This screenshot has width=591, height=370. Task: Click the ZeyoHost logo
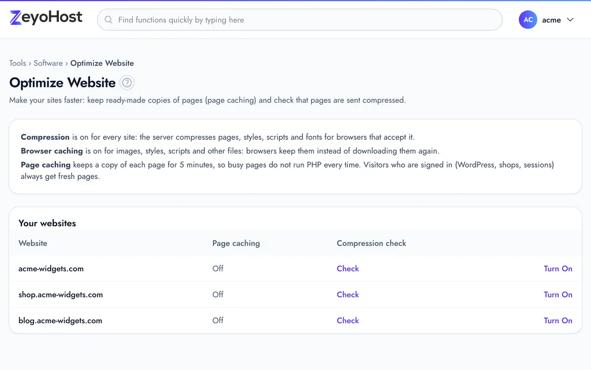click(x=46, y=17)
